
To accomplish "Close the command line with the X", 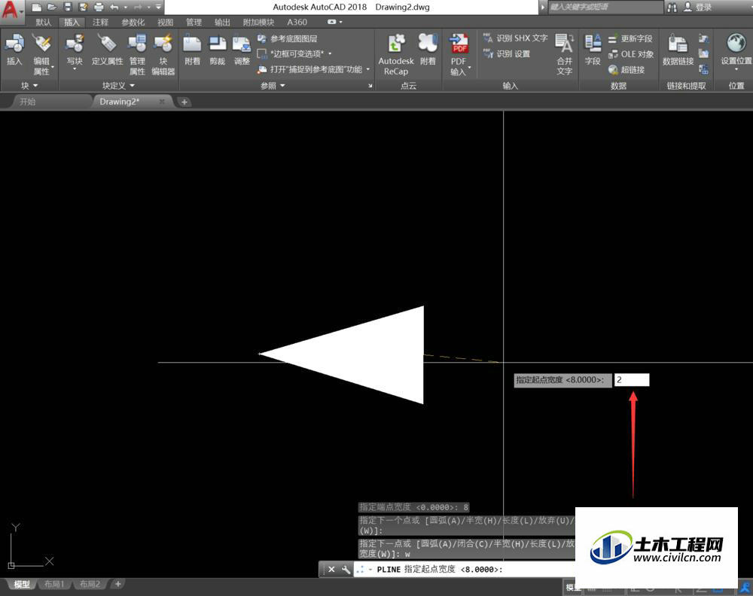I will 331,570.
